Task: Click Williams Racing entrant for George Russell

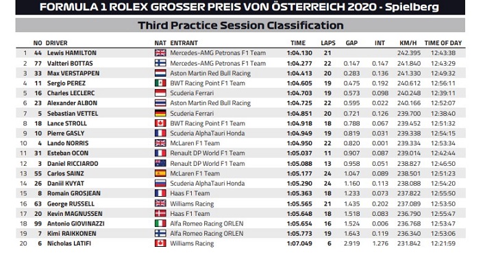Action: tap(192, 204)
